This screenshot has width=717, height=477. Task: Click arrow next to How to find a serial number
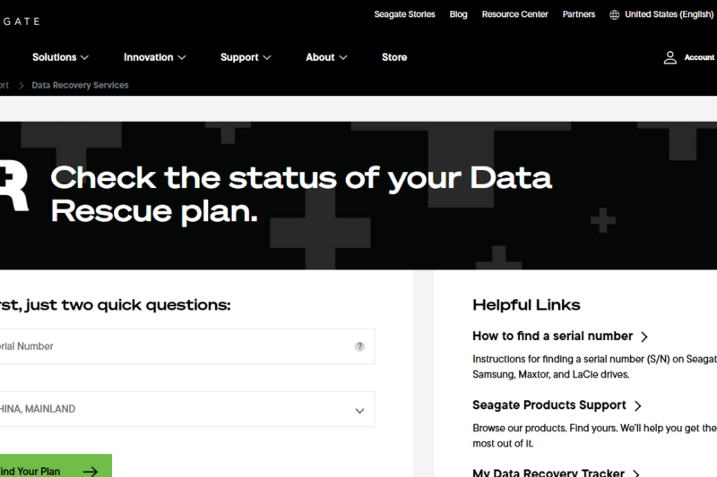[644, 336]
